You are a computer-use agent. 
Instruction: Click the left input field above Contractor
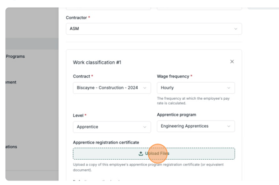tap(108, 6)
